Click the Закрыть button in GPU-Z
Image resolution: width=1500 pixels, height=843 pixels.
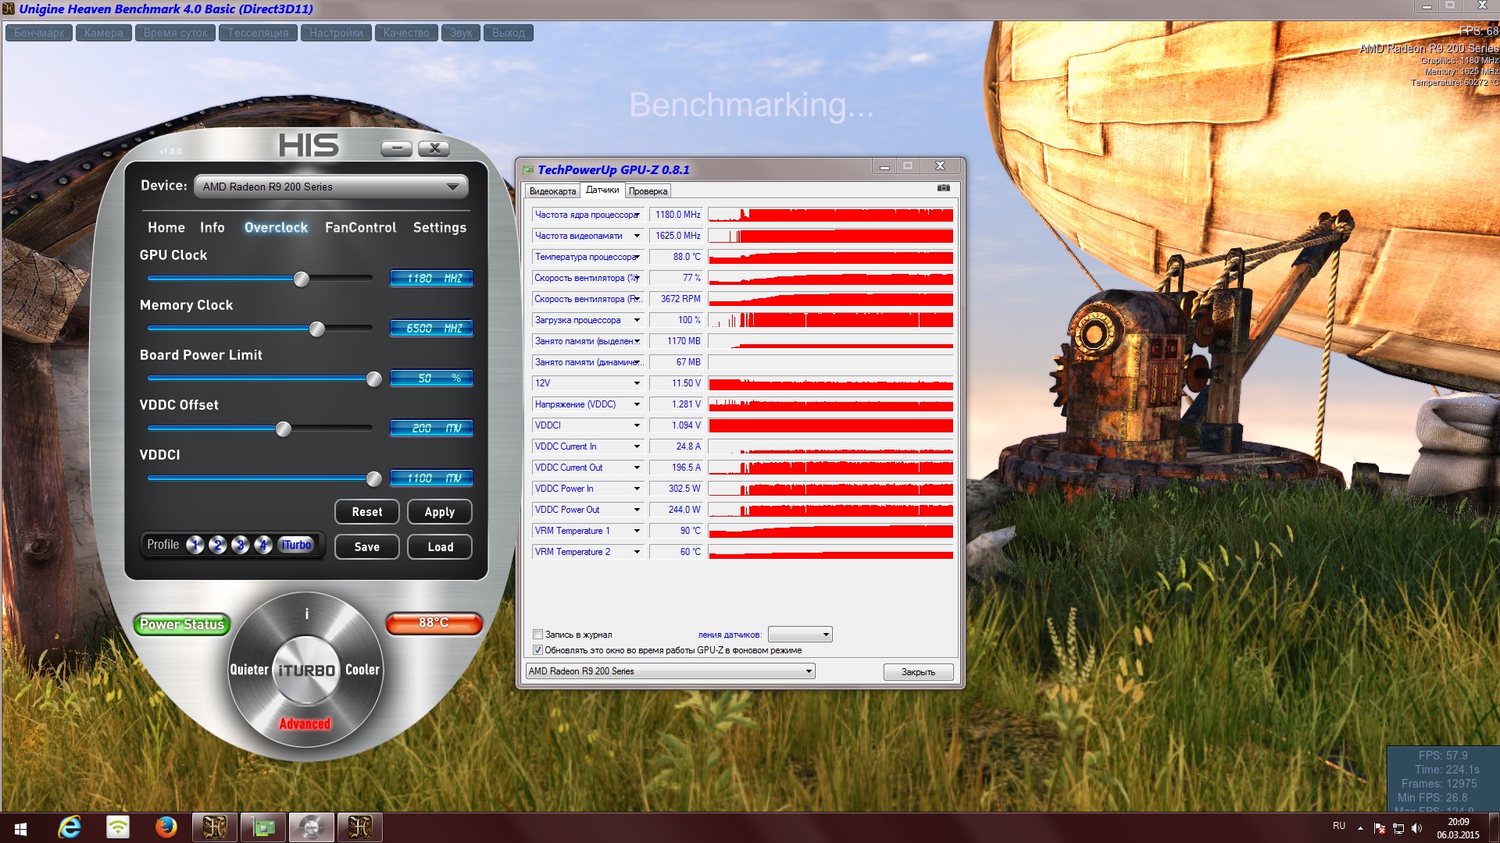(918, 672)
